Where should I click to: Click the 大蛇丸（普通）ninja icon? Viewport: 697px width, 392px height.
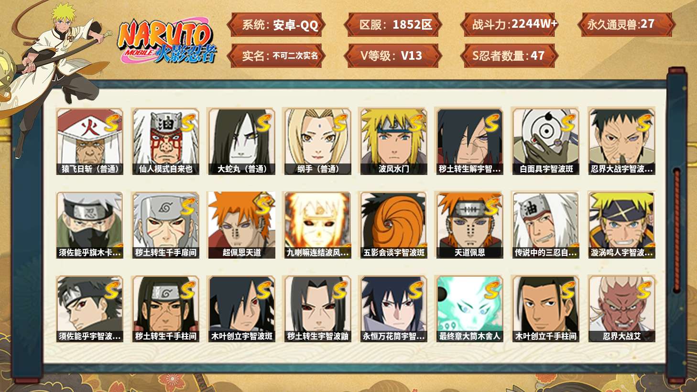click(x=241, y=142)
